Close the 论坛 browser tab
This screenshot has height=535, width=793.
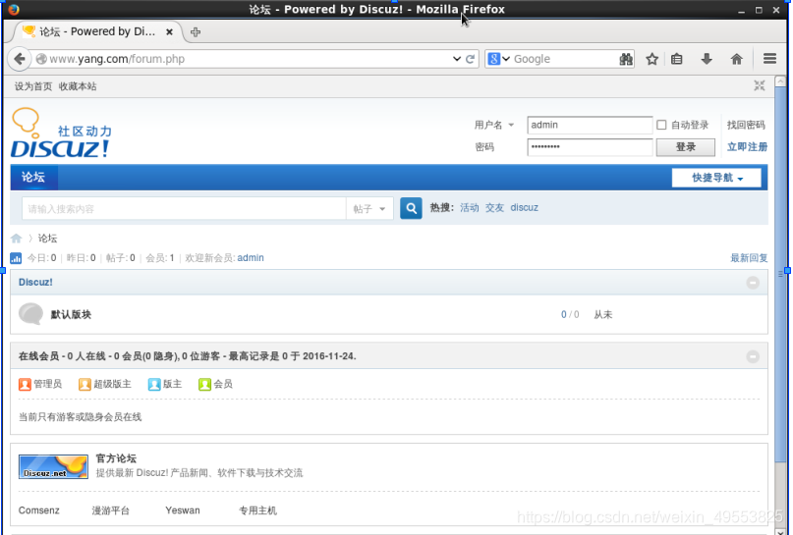[x=169, y=31]
